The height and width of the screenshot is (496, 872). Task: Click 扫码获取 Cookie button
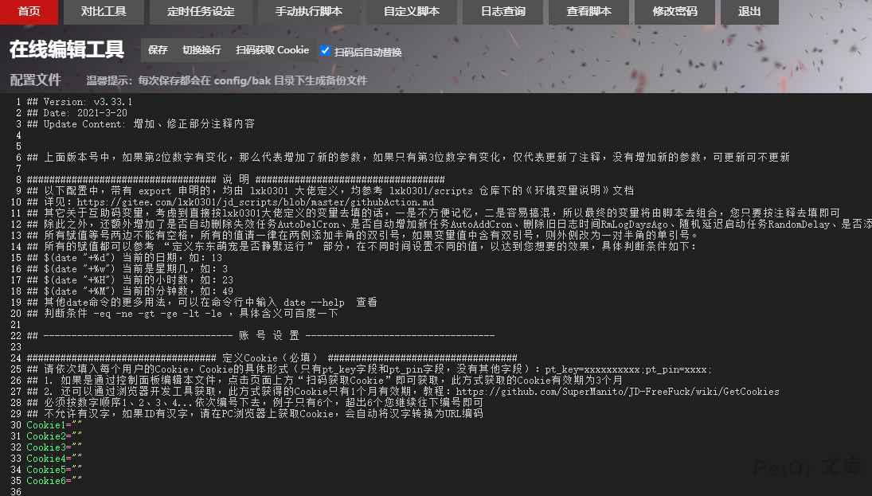[272, 50]
